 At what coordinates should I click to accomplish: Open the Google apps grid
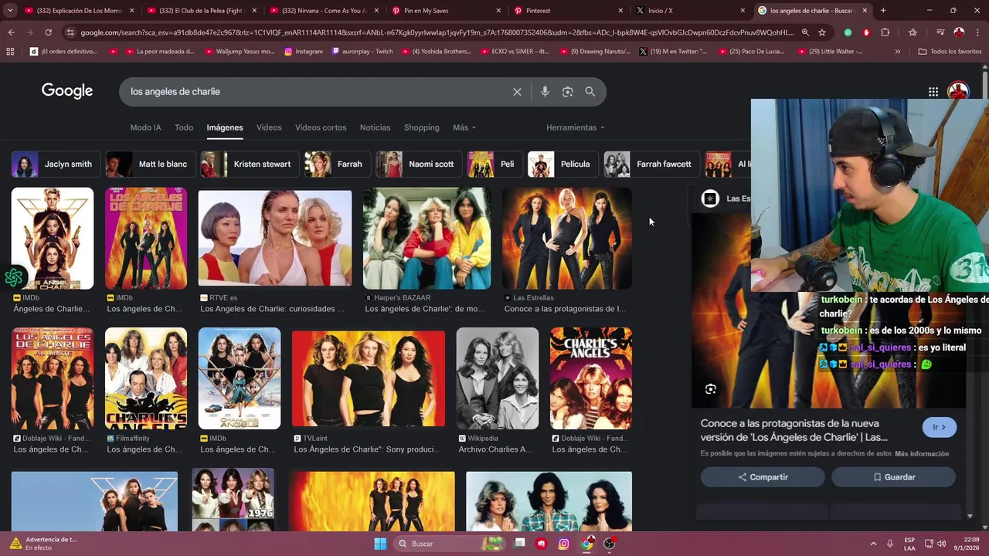933,92
